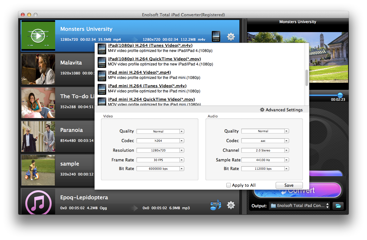Click the preview time 00:02:23 text
This screenshot has width=367, height=240.
[338, 99]
